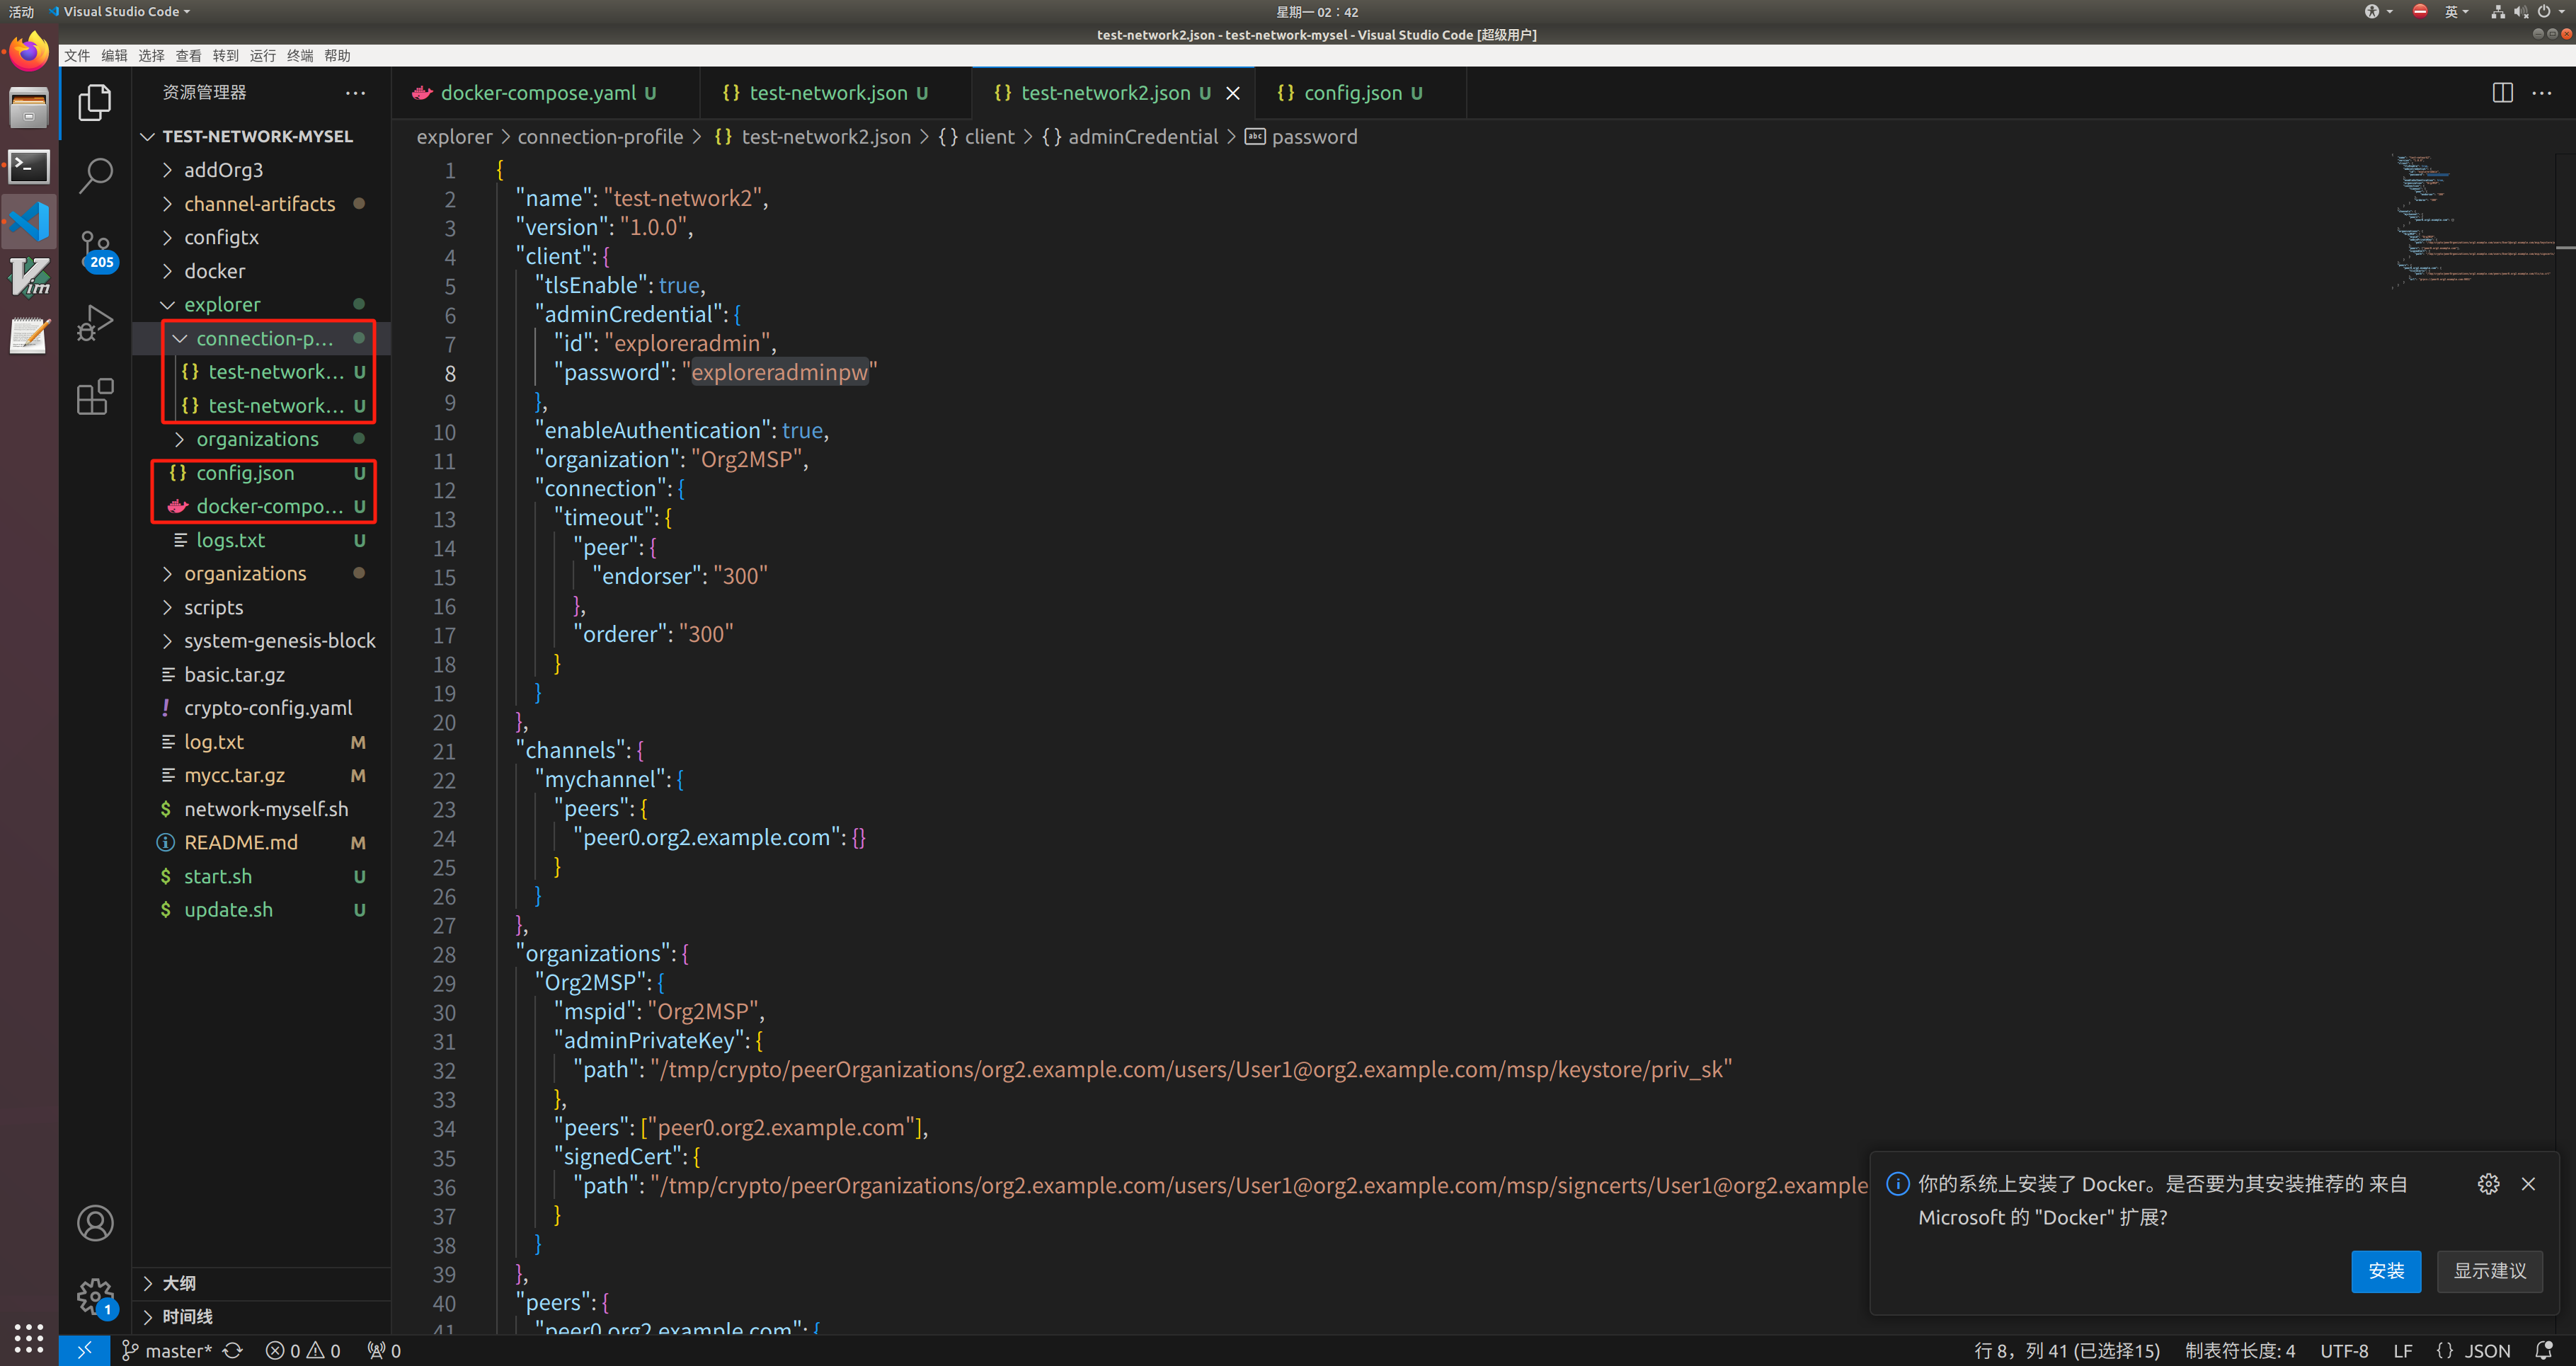Open the 文件 File menu
The image size is (2576, 1366).
point(77,56)
